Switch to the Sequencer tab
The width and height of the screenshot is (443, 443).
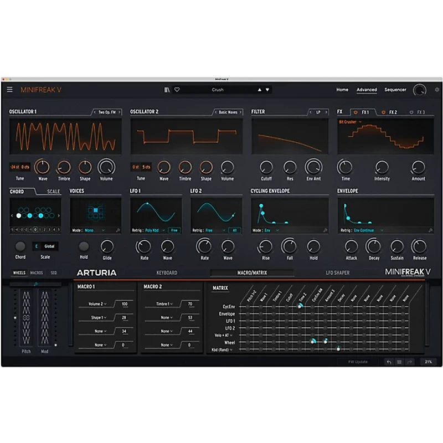396,89
